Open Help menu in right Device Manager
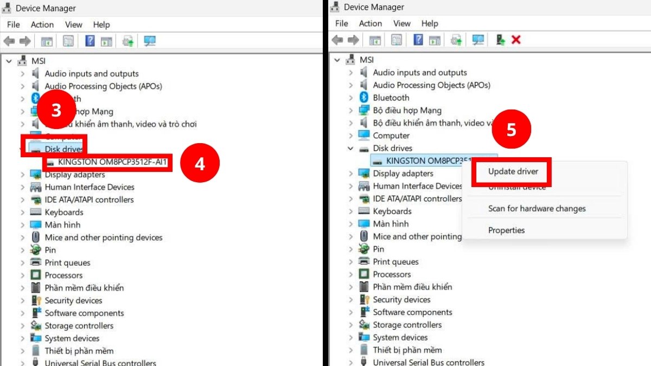This screenshot has width=651, height=366. [430, 23]
